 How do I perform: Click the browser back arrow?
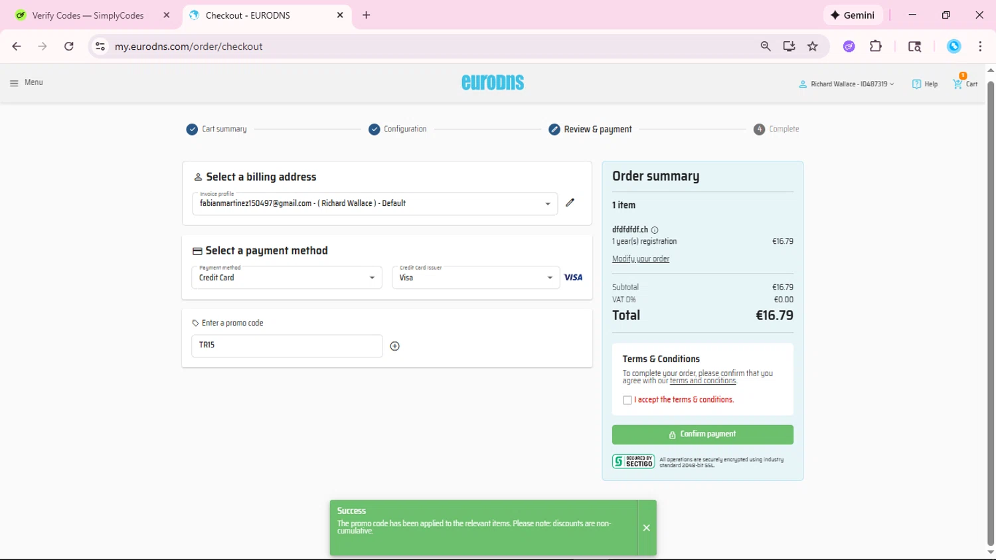click(17, 47)
